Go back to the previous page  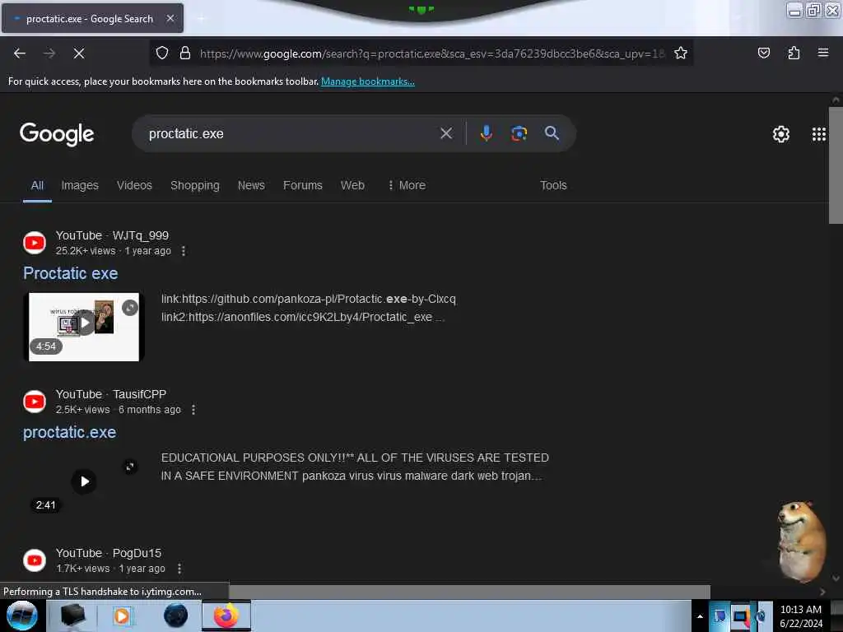click(20, 53)
